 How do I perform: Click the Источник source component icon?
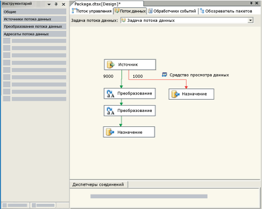pos(111,65)
